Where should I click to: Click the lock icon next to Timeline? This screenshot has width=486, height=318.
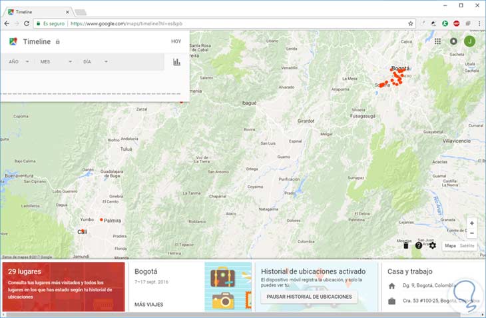coord(58,41)
